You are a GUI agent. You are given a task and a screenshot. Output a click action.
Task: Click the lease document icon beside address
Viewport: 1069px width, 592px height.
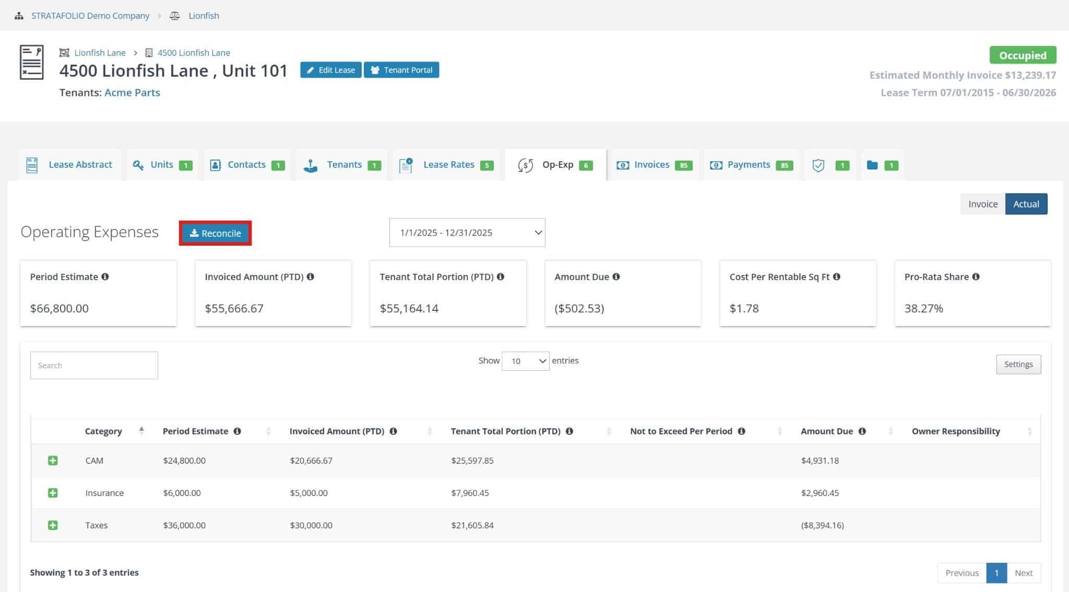(31, 62)
